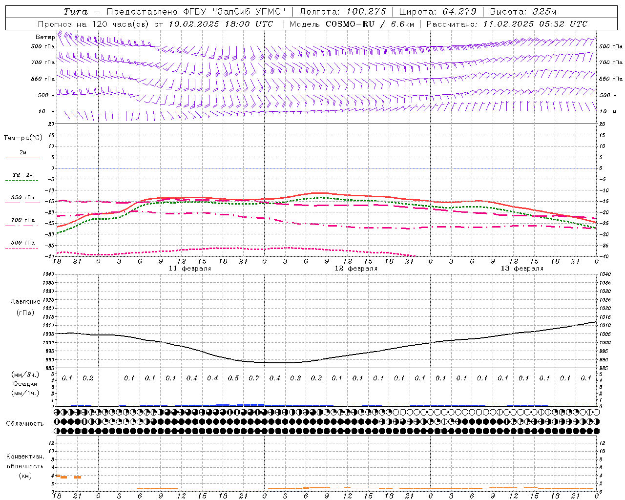Click the orange convective cloud bar at 18 hours
Viewport: 625px width, 500px height.
[58, 476]
